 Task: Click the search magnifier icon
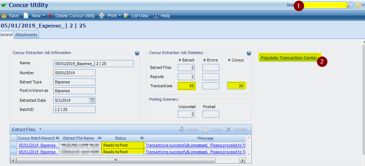pos(350,5)
